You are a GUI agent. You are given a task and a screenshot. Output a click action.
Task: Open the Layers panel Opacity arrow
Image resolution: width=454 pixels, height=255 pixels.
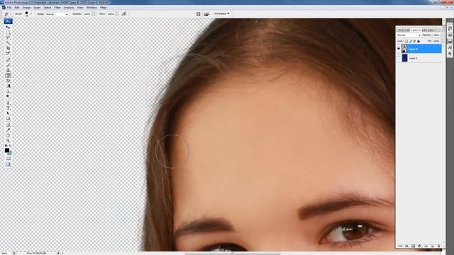point(442,35)
